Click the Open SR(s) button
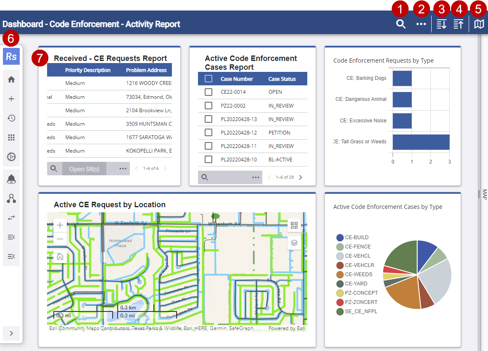Image resolution: width=488 pixels, height=351 pixels. click(84, 169)
